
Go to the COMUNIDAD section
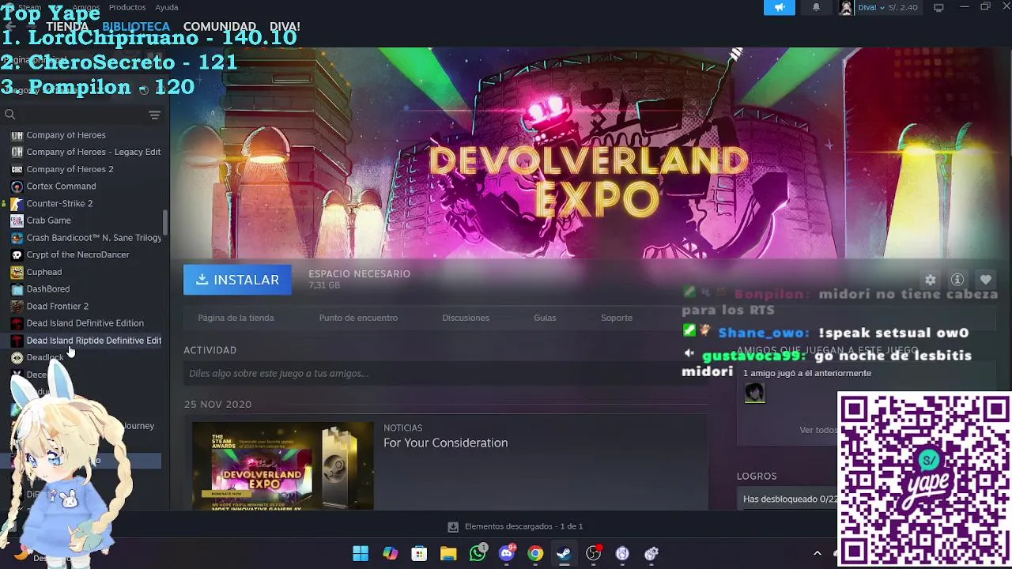coord(220,26)
